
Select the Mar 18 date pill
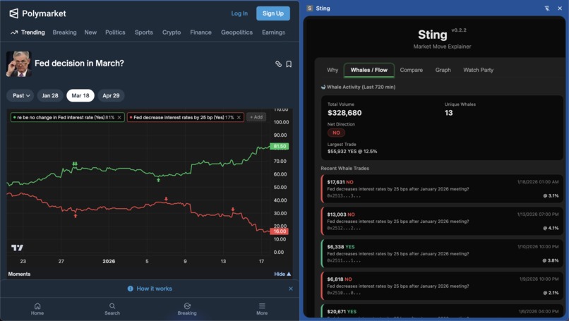click(80, 95)
